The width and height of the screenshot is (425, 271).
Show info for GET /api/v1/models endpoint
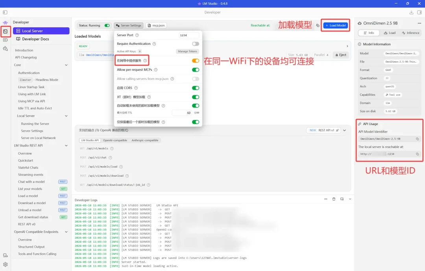112,149
